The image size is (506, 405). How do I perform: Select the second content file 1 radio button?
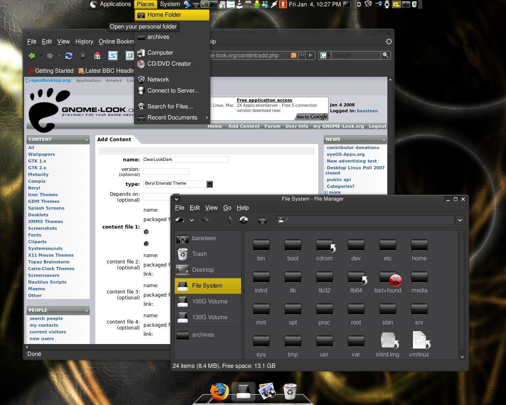[x=146, y=244]
